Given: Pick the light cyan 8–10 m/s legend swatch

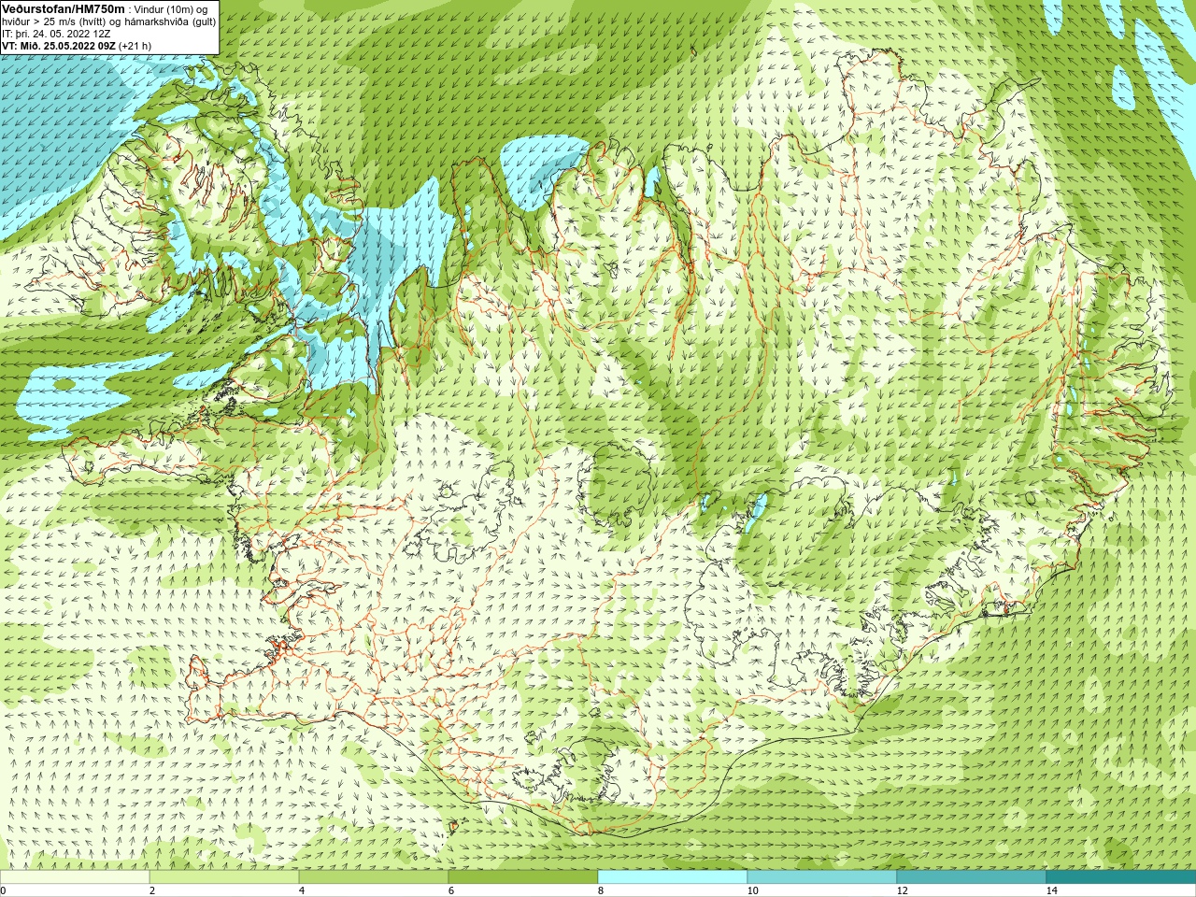Looking at the screenshot, I should [x=673, y=877].
